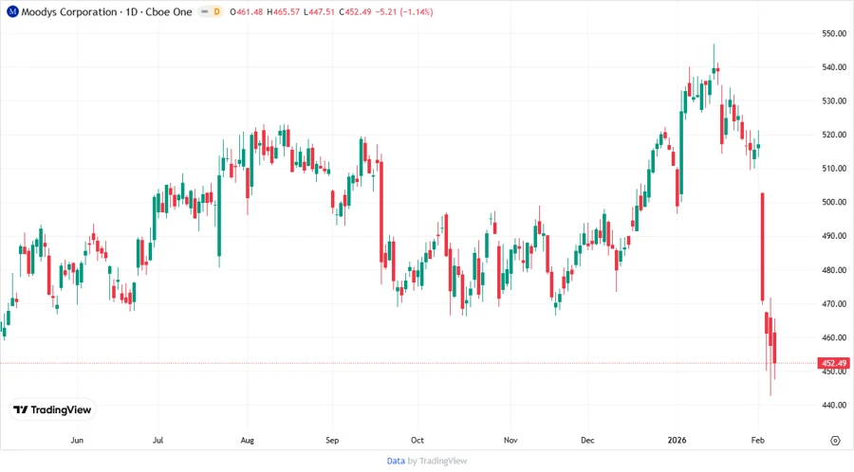Click the Moodys blue M logo
Image resolution: width=854 pixels, height=472 pixels.
(x=12, y=11)
